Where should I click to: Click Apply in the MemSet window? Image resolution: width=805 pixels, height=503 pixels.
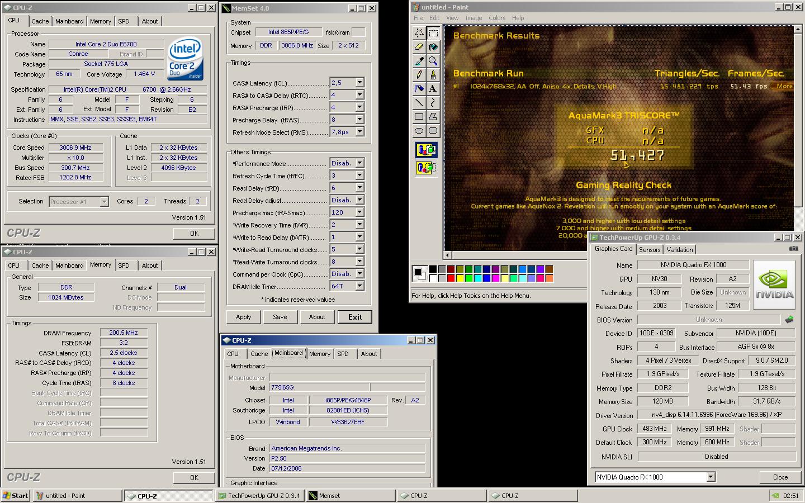pyautogui.click(x=243, y=317)
